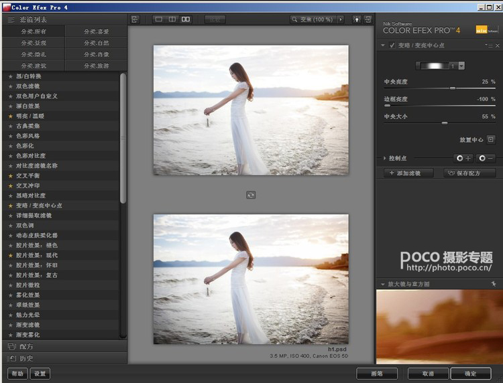The image size is (503, 383).
Task: Select the side-by-side preview icon
Action: click(186, 19)
